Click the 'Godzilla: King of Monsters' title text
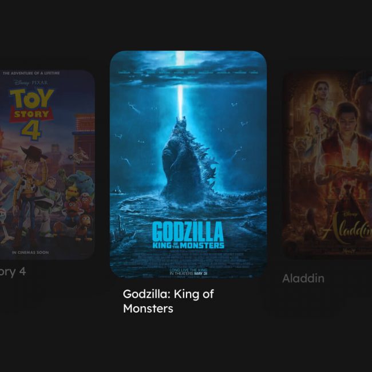The height and width of the screenshot is (372, 372). click(x=168, y=301)
